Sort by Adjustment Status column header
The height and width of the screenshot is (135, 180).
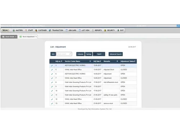[128, 61]
